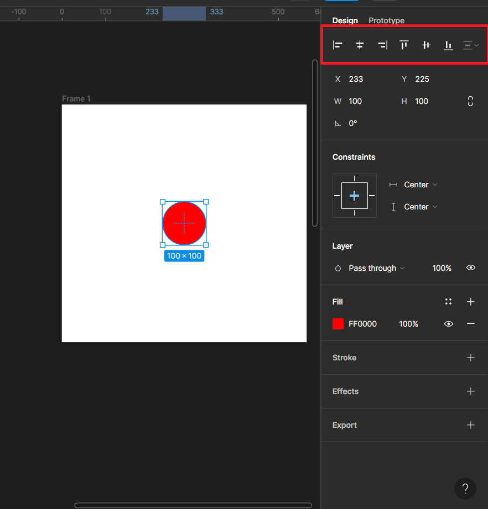
Task: Toggle layer visibility eye icon
Action: click(470, 268)
